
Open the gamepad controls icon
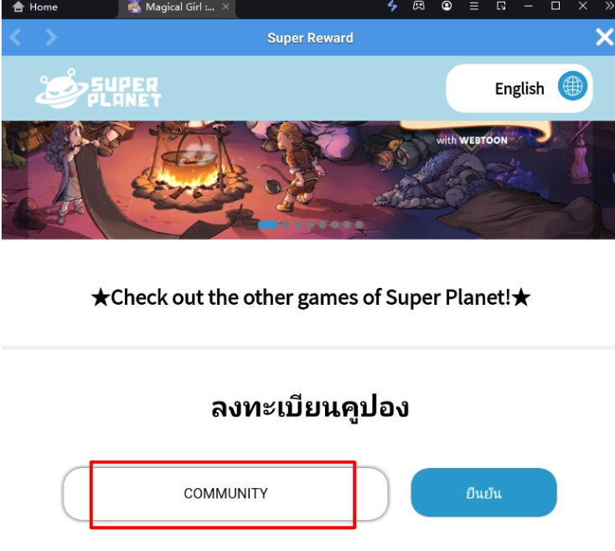419,6
